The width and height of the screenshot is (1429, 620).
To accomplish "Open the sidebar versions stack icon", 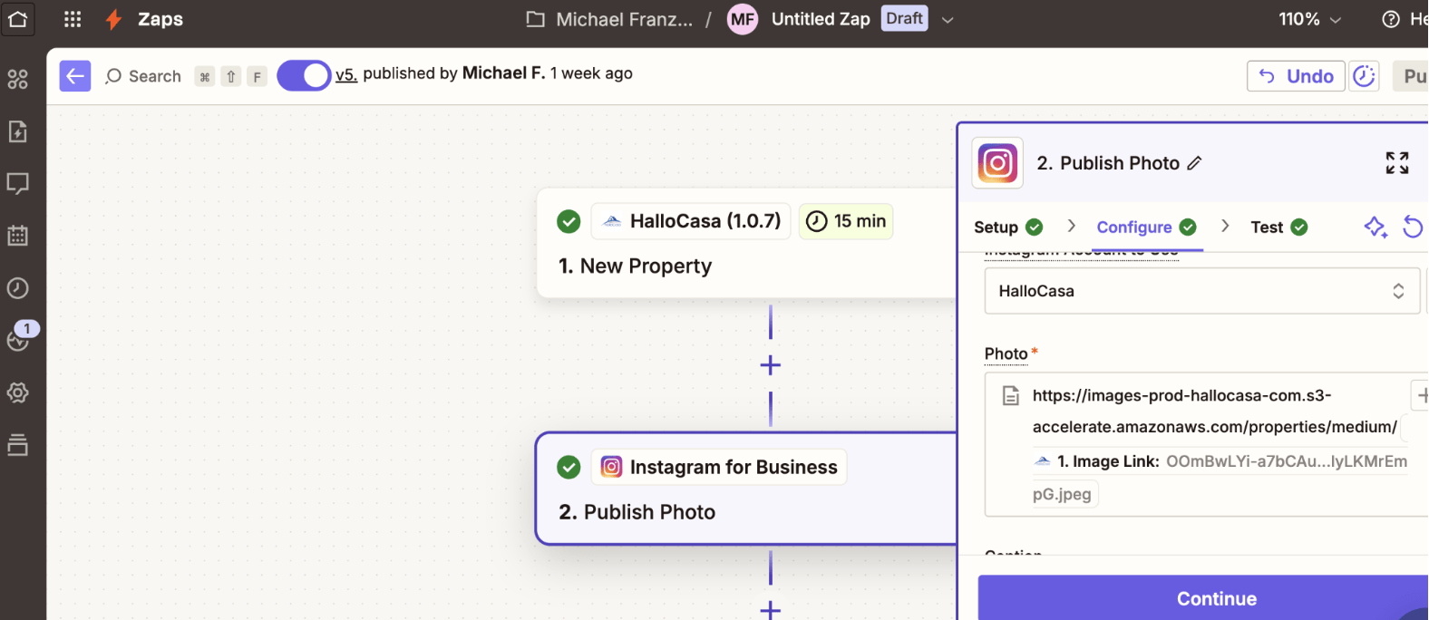I will pyautogui.click(x=18, y=445).
